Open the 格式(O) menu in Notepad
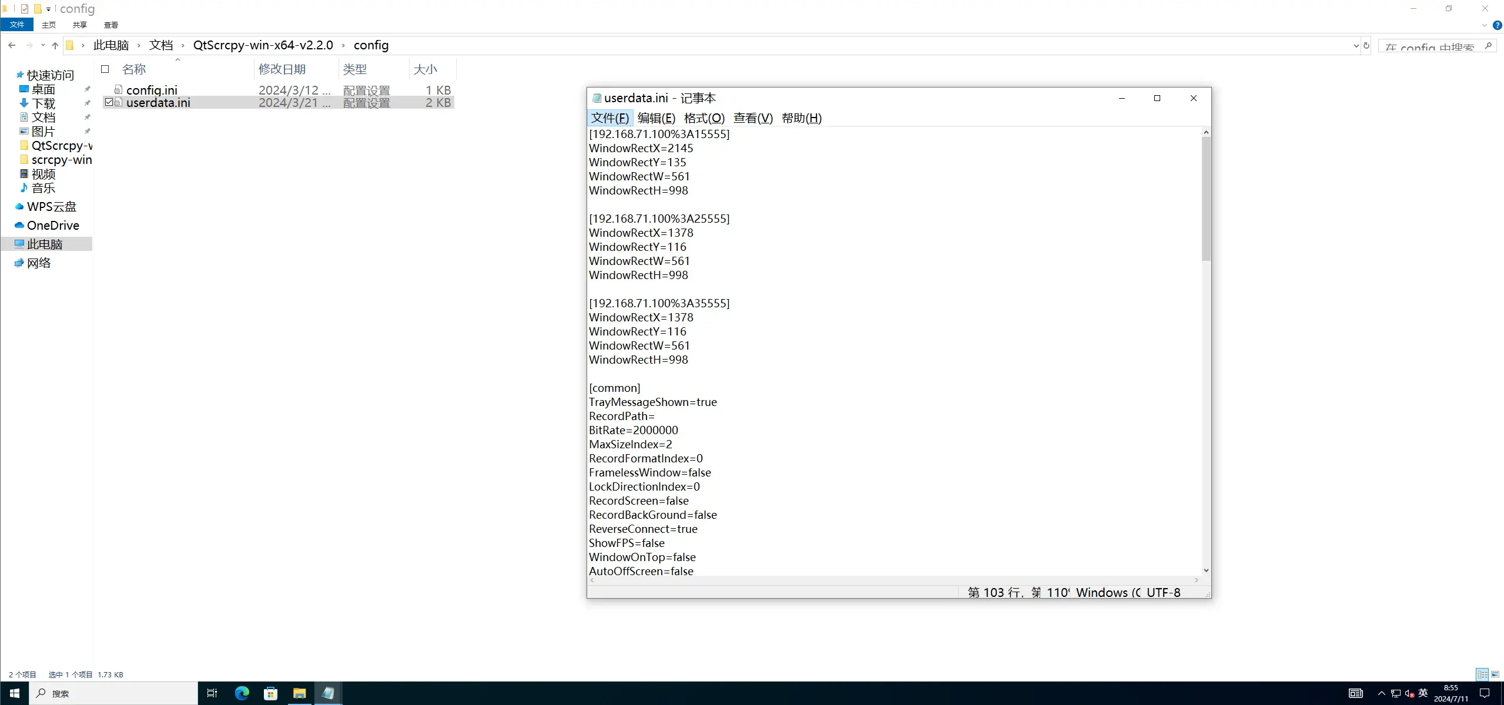 (x=704, y=118)
